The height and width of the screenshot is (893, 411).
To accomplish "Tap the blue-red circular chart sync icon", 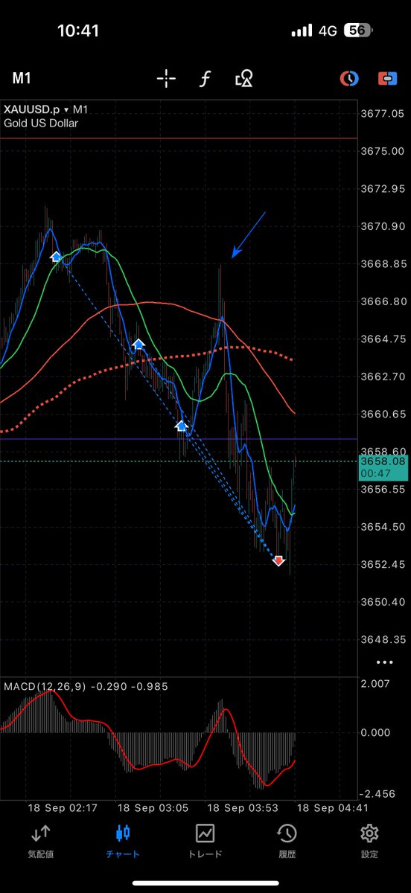I will click(x=348, y=78).
